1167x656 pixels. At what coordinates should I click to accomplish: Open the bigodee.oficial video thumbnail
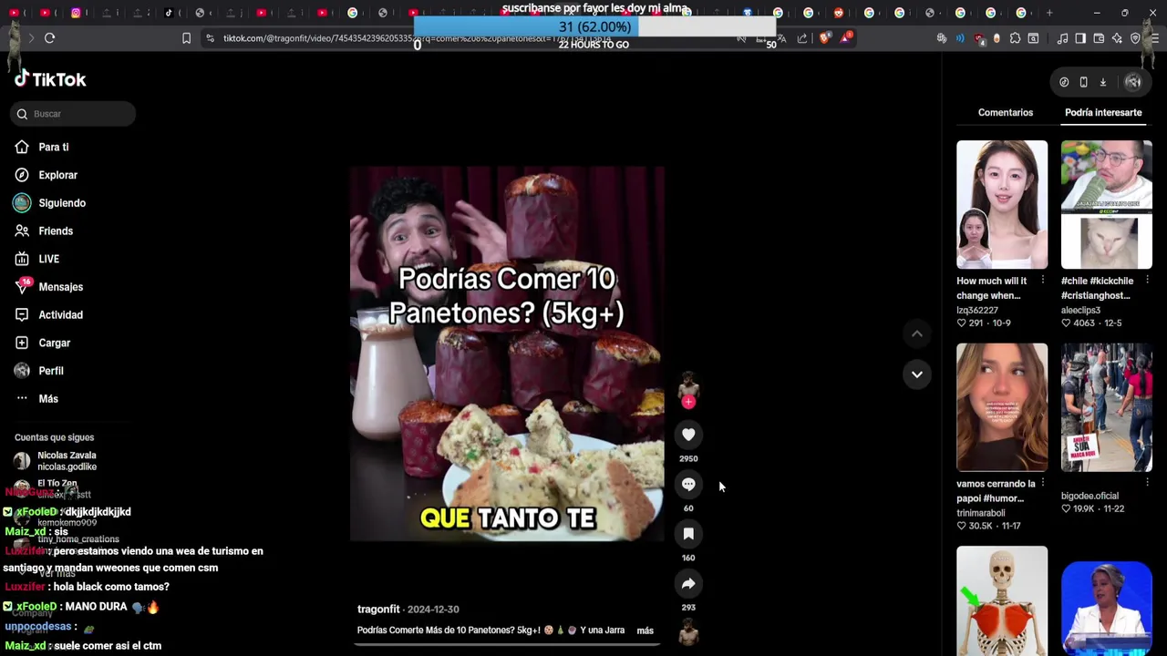pyautogui.click(x=1106, y=407)
